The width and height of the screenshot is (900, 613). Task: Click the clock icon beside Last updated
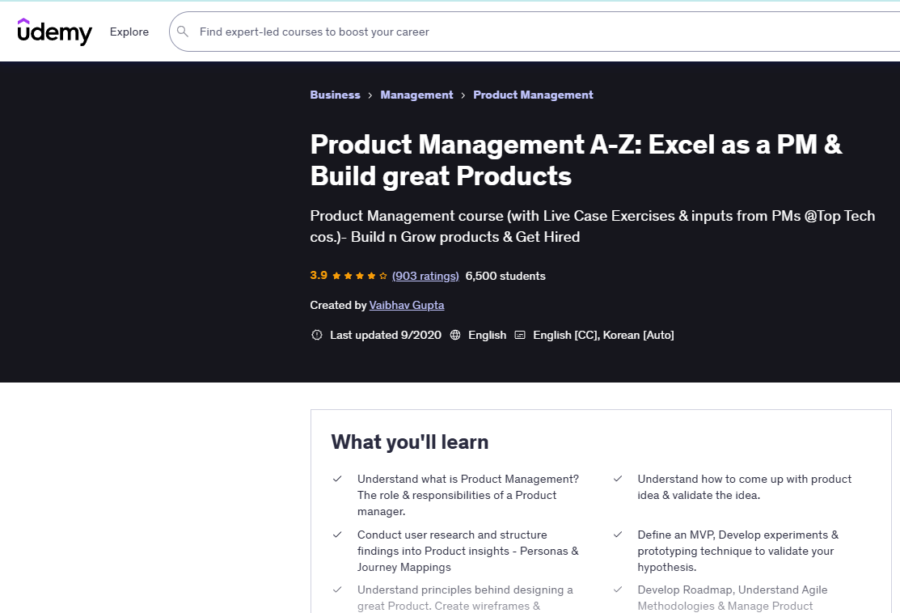click(x=316, y=334)
